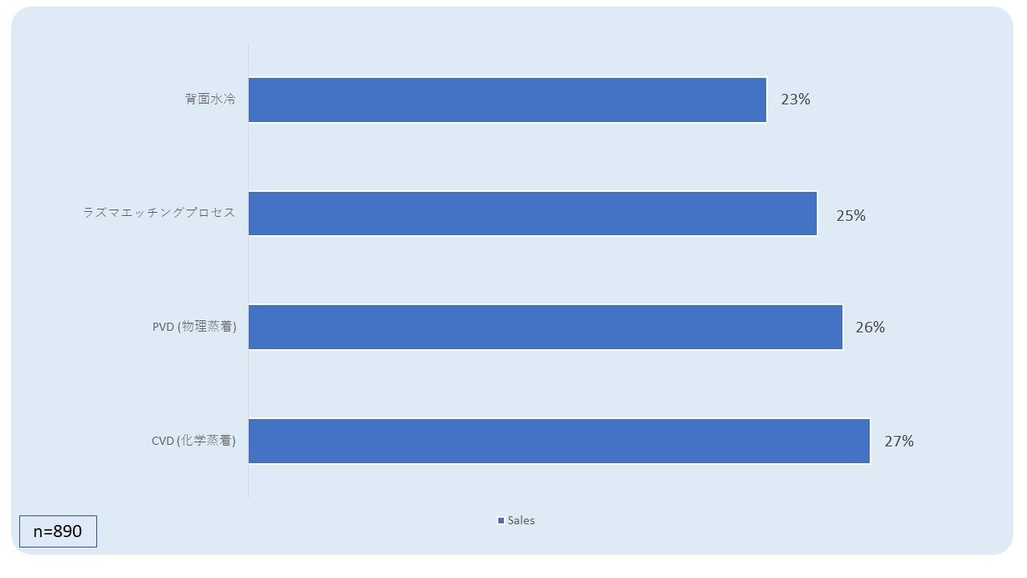
Task: Select the CVD (化学蒸着) category label
Action: (x=193, y=441)
